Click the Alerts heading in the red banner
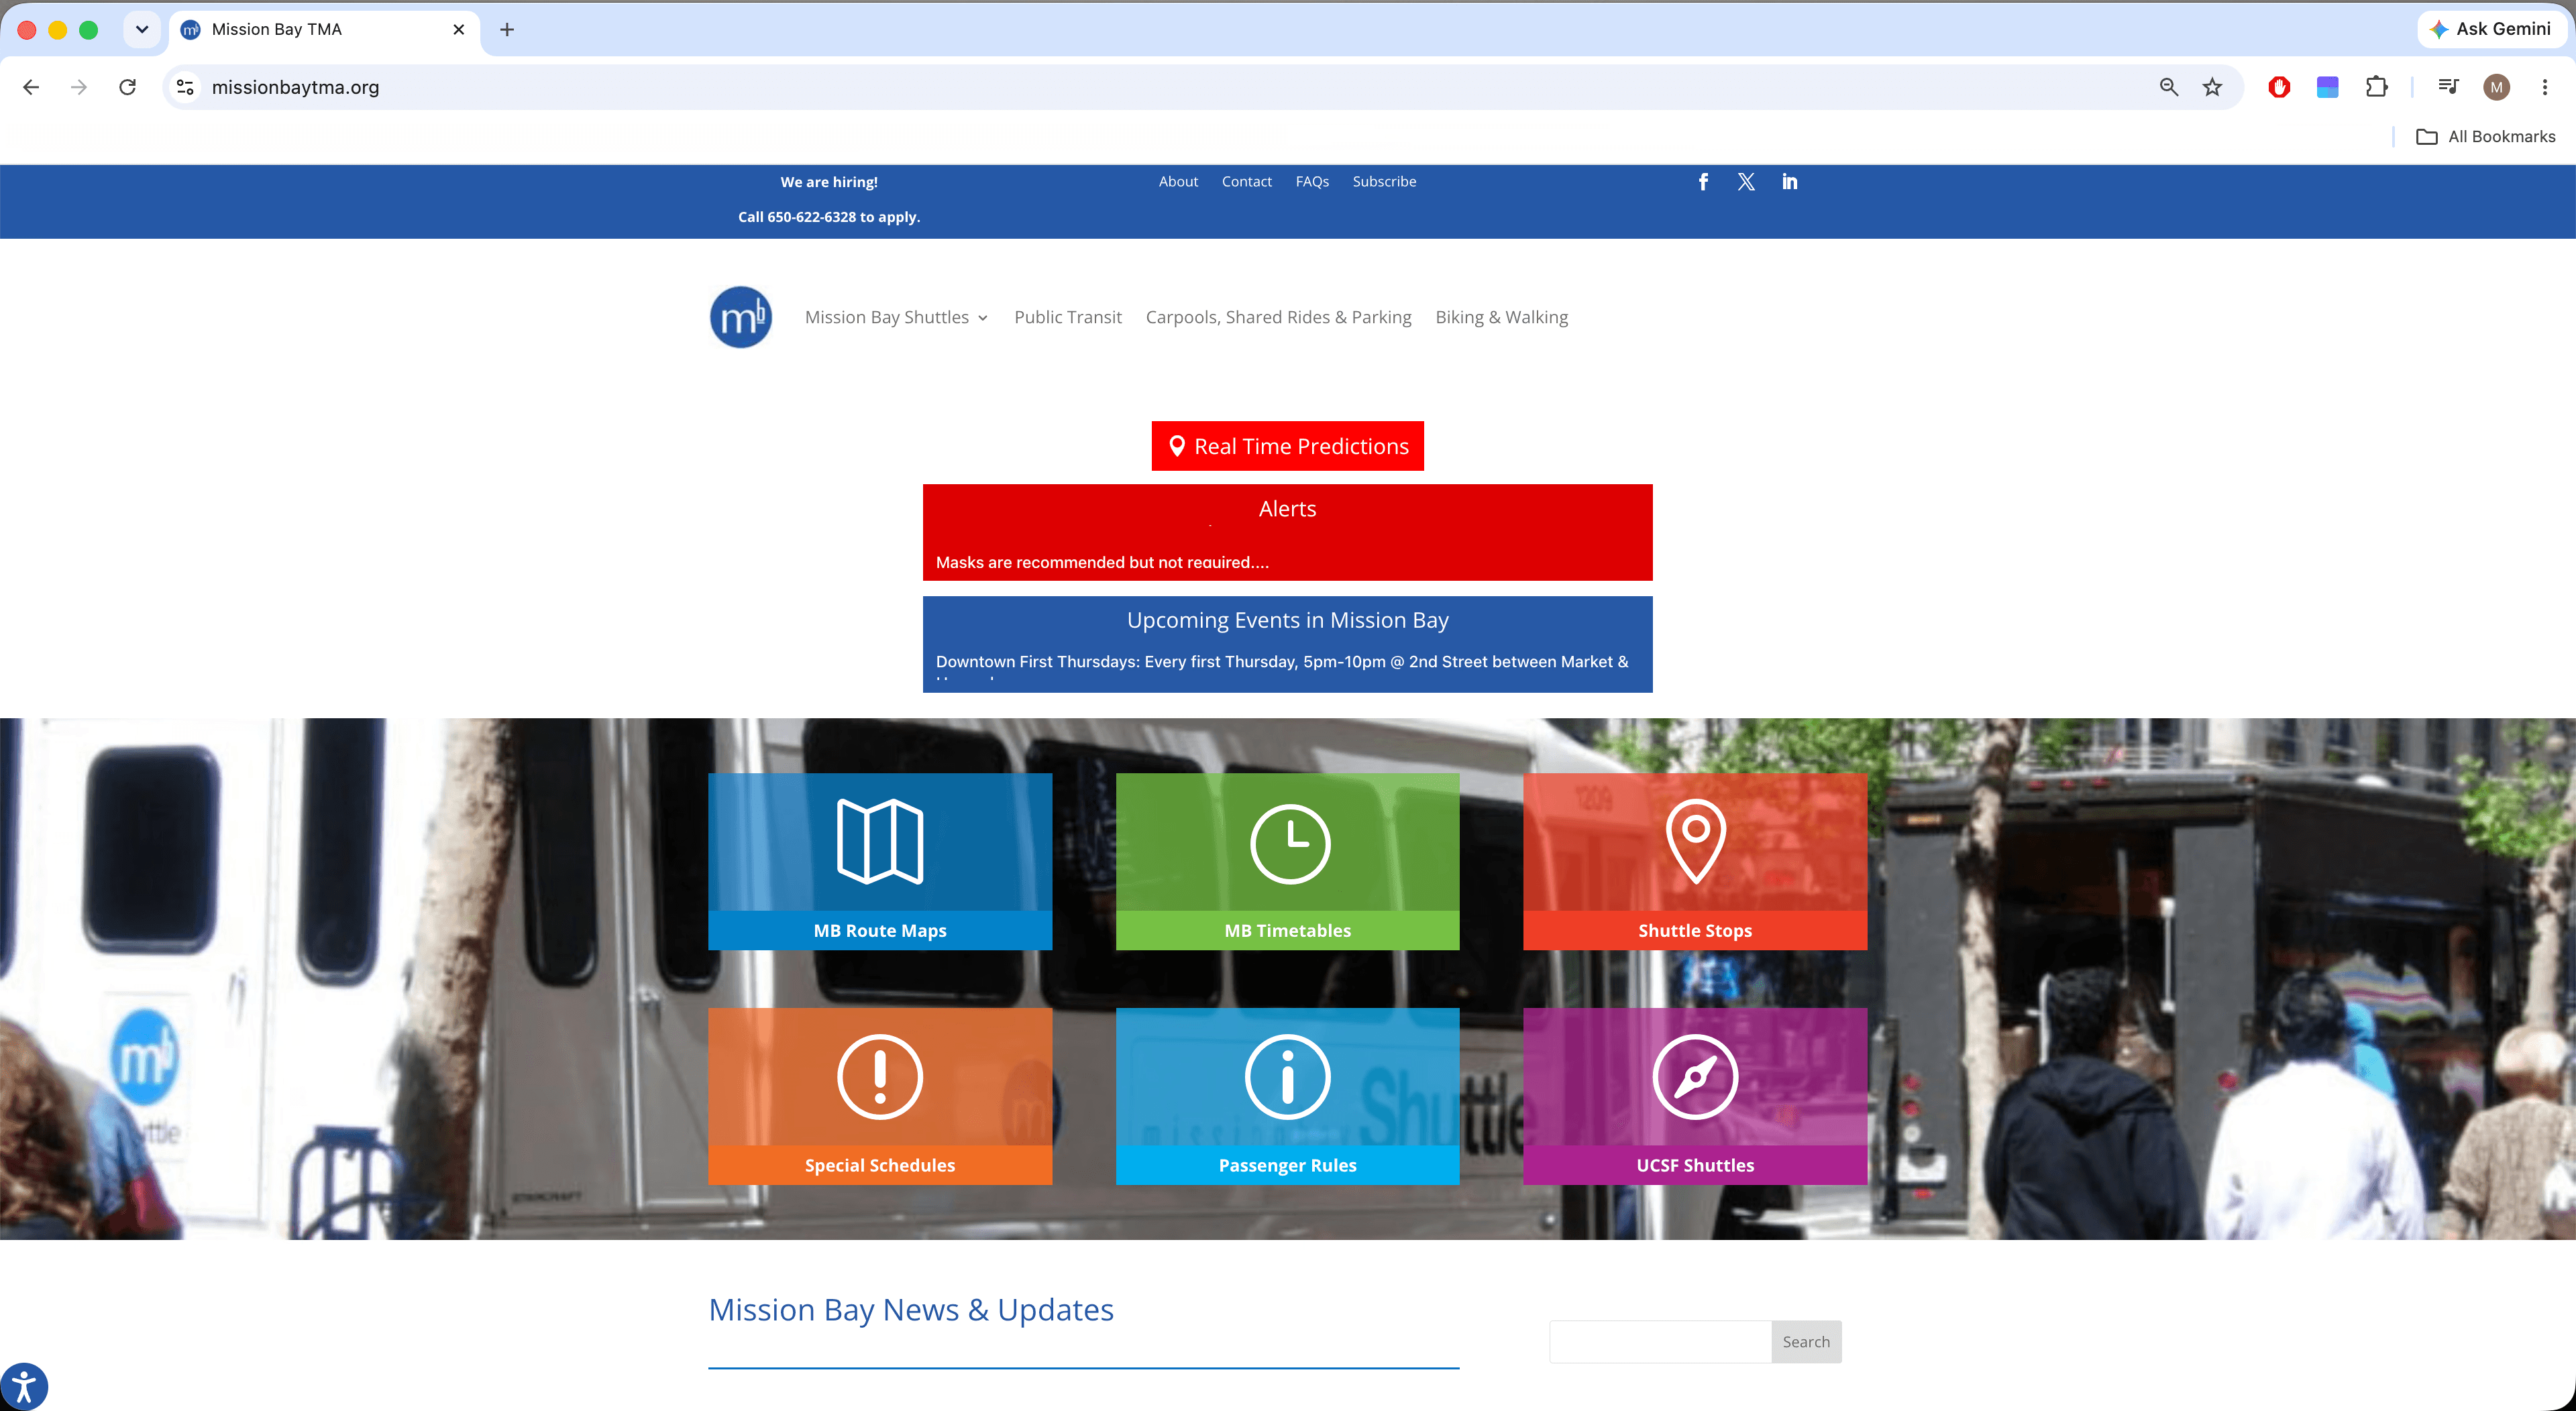This screenshot has height=1411, width=2576. point(1287,509)
